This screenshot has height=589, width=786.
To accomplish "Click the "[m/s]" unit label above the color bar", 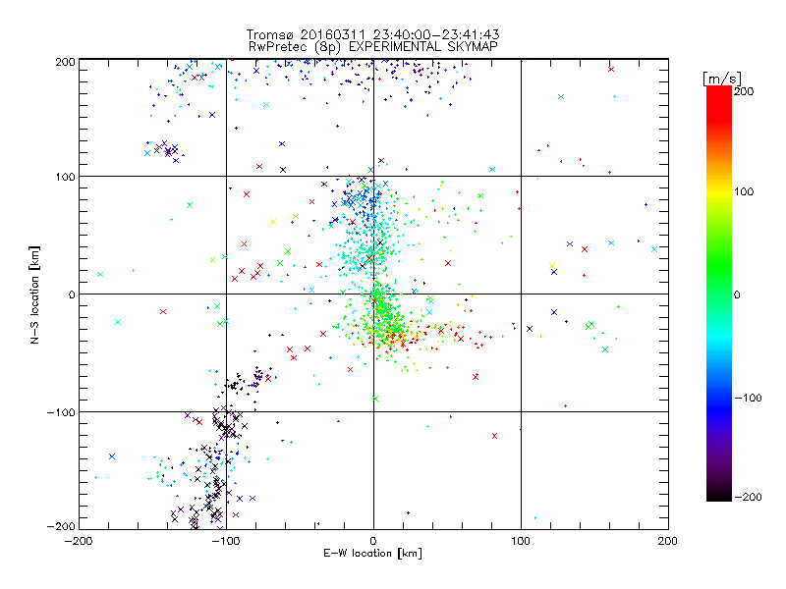I will [x=722, y=79].
